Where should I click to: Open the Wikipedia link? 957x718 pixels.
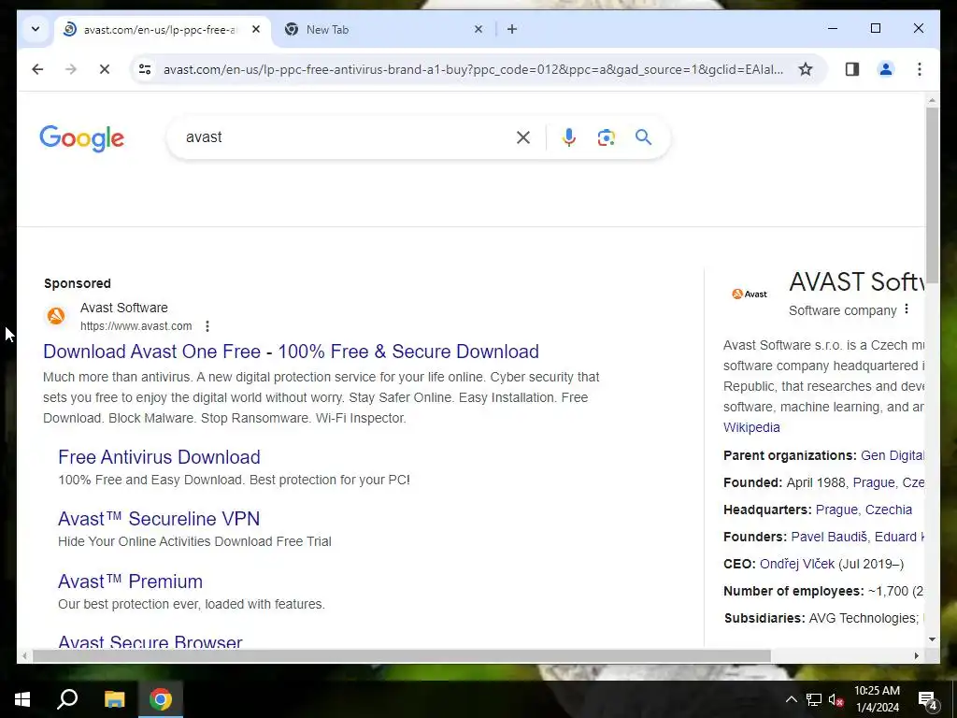pos(751,427)
